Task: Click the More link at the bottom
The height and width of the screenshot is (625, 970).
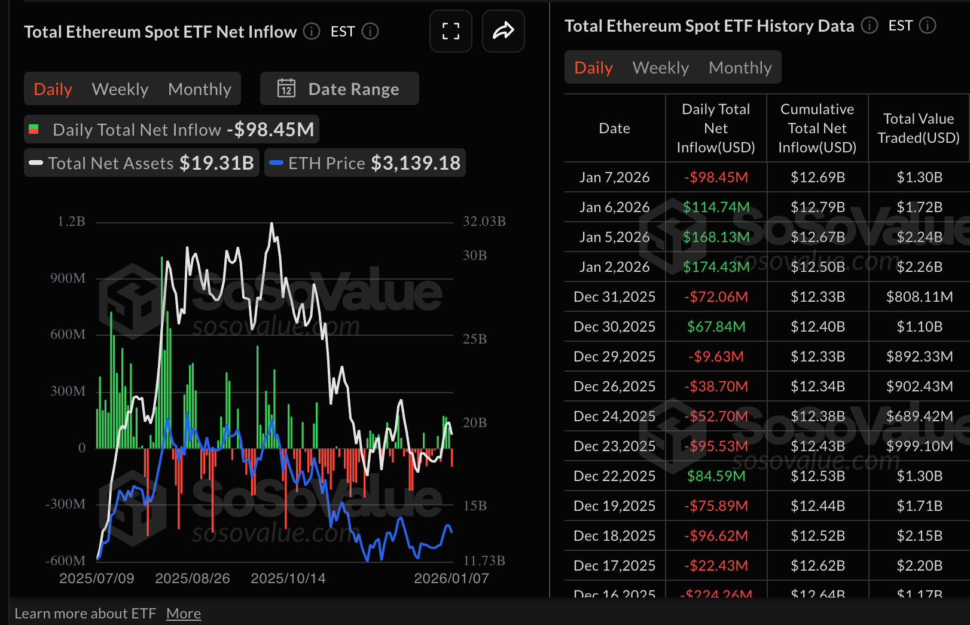Action: coord(184,613)
